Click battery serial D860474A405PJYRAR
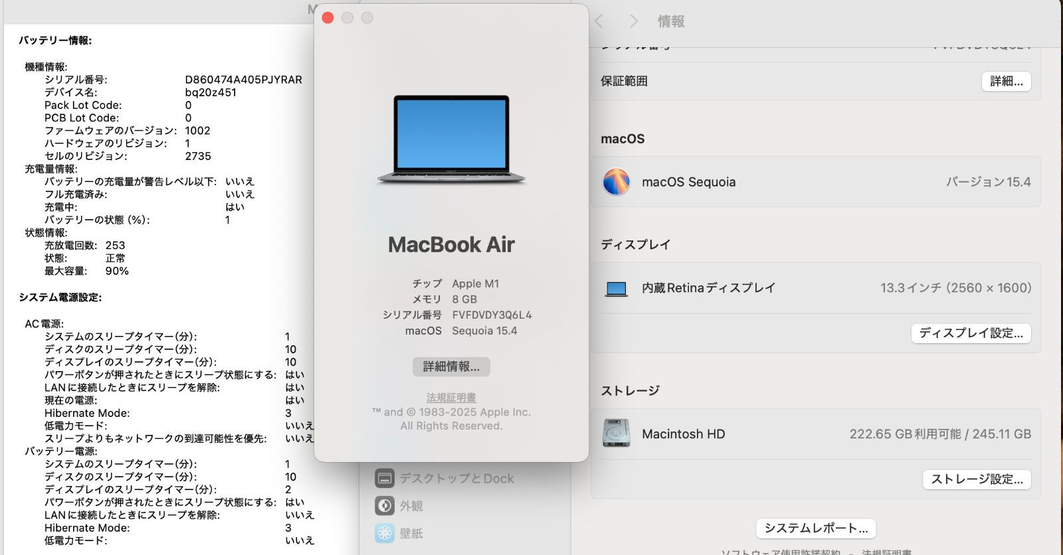The width and height of the screenshot is (1063, 555). [x=243, y=80]
